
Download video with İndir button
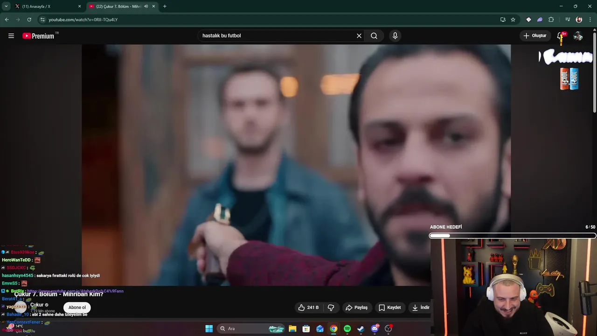coord(420,308)
